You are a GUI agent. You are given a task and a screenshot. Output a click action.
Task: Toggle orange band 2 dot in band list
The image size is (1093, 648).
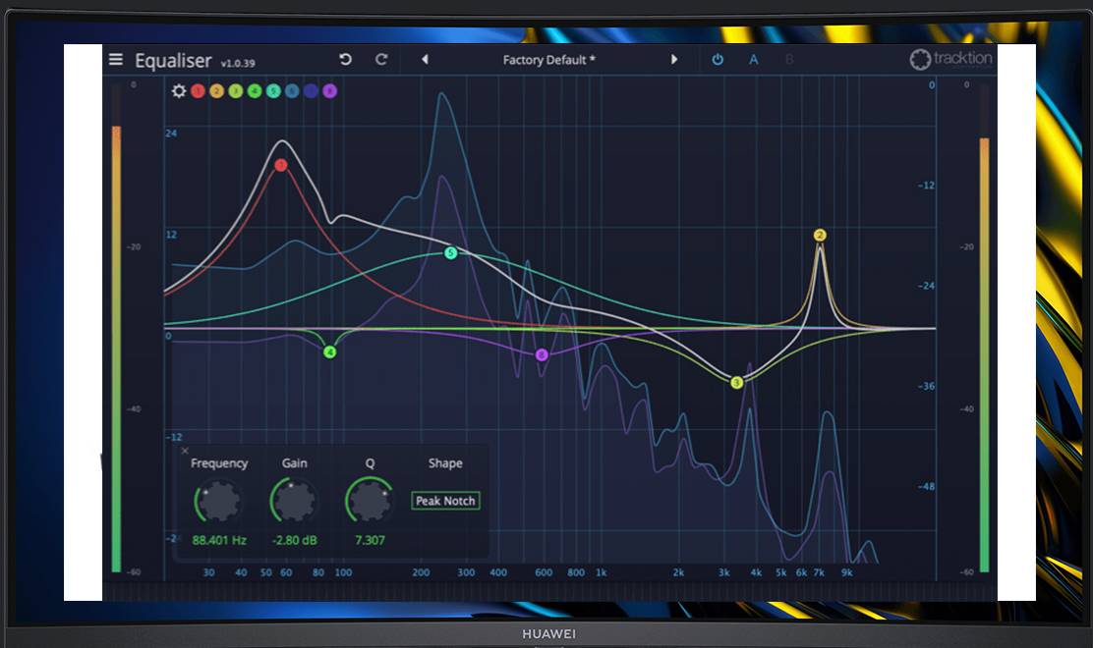click(217, 91)
